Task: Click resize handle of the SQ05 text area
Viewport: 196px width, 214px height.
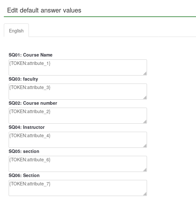Action: [145, 170]
